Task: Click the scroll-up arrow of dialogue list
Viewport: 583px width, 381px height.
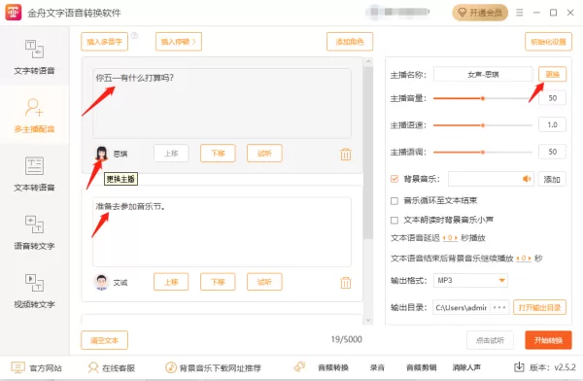Action: click(x=368, y=61)
